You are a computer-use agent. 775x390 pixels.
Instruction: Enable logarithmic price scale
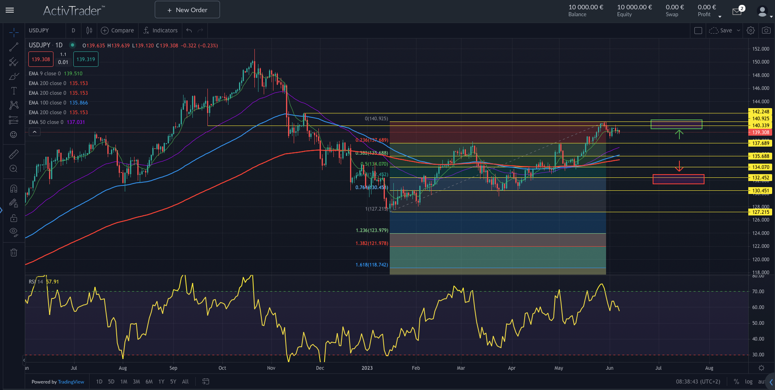coord(748,381)
